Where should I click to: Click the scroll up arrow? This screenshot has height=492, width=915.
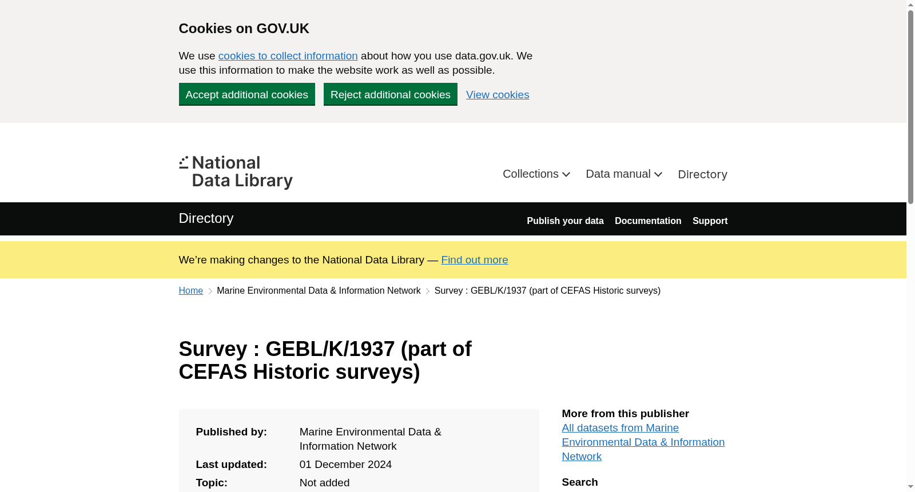coord(910,5)
